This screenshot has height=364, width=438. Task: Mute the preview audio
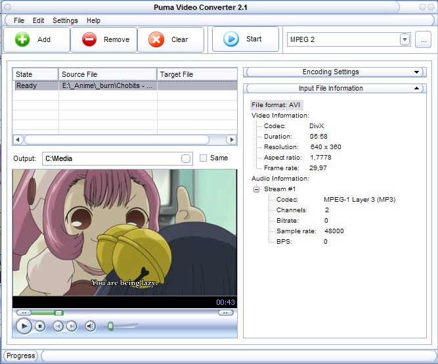click(90, 327)
